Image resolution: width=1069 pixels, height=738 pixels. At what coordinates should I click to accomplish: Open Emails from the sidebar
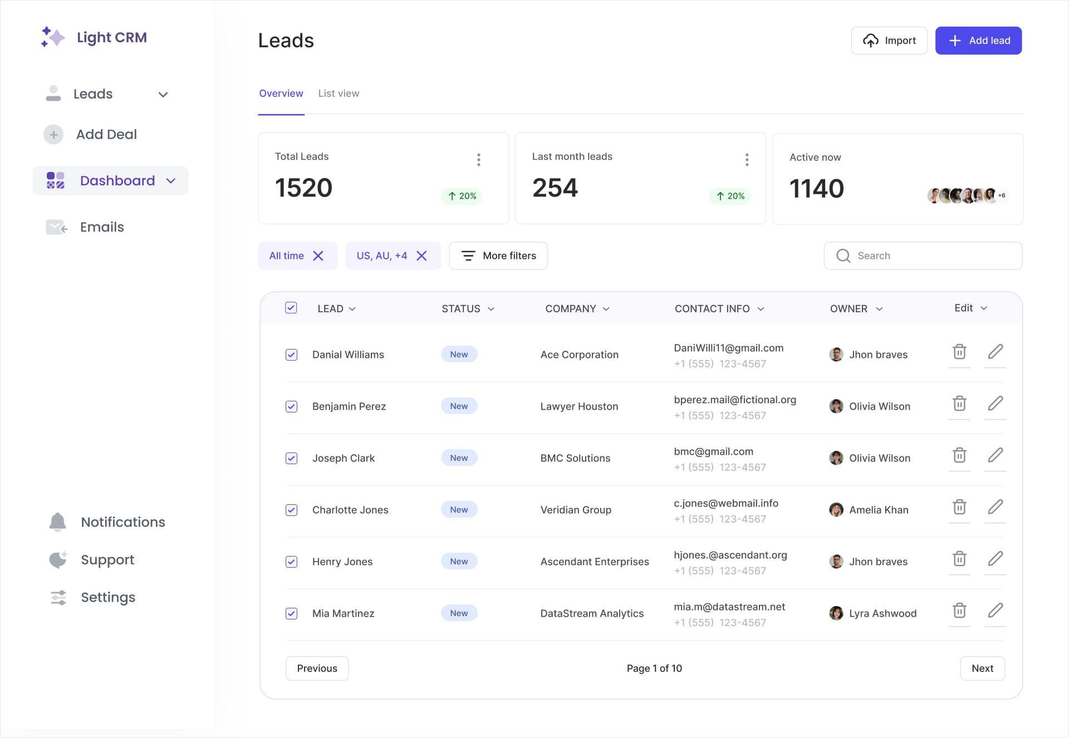[x=102, y=227]
